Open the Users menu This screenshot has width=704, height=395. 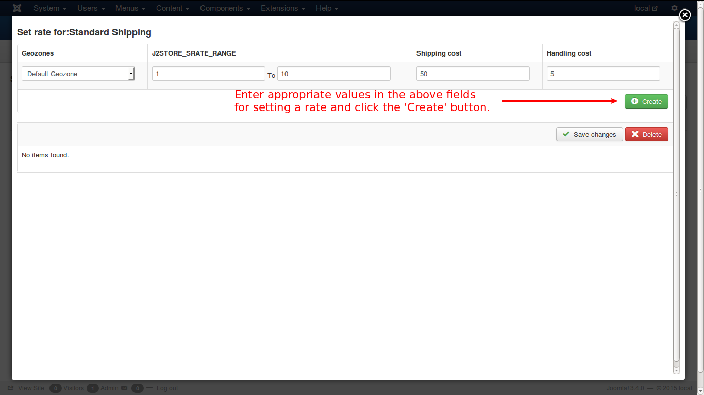point(91,8)
